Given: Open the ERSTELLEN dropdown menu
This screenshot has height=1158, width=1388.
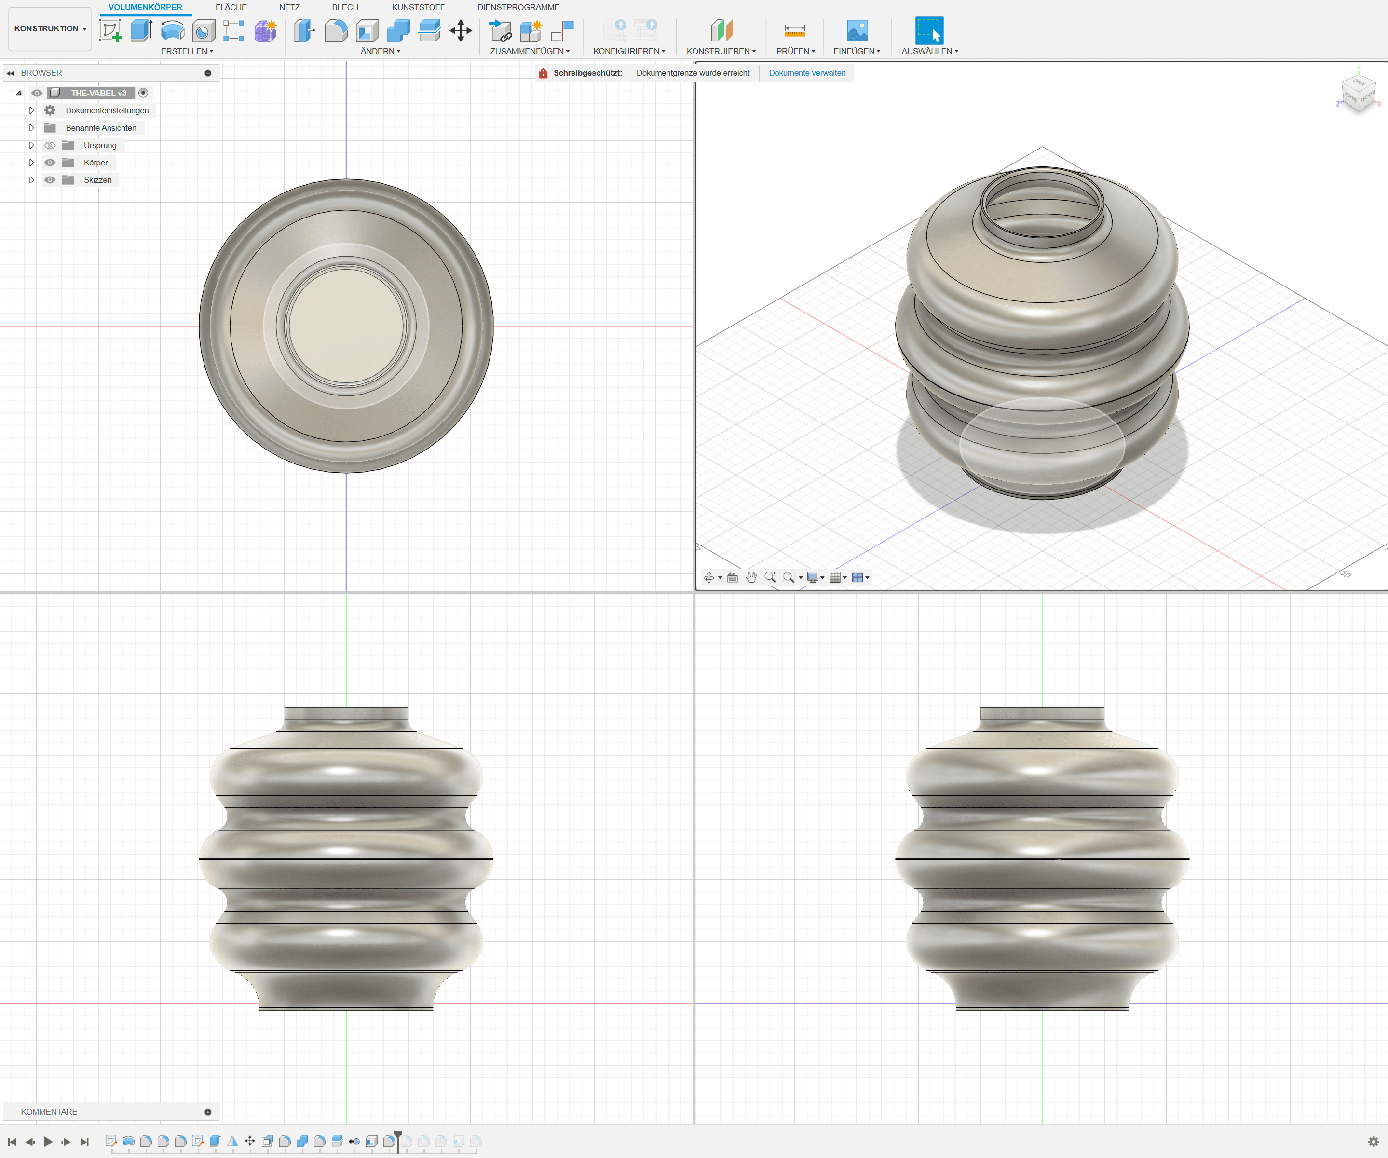Looking at the screenshot, I should point(187,51).
